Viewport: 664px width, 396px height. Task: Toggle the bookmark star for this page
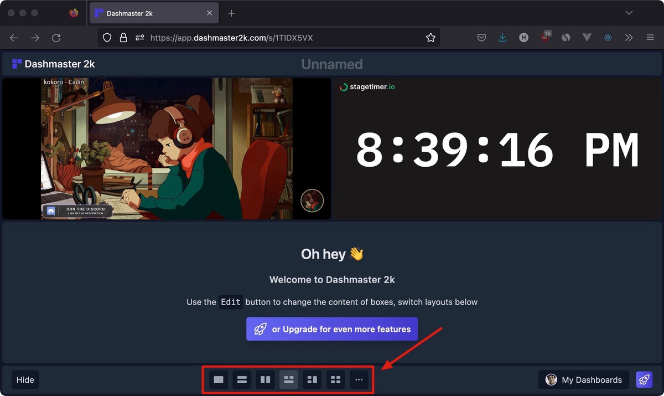tap(431, 38)
